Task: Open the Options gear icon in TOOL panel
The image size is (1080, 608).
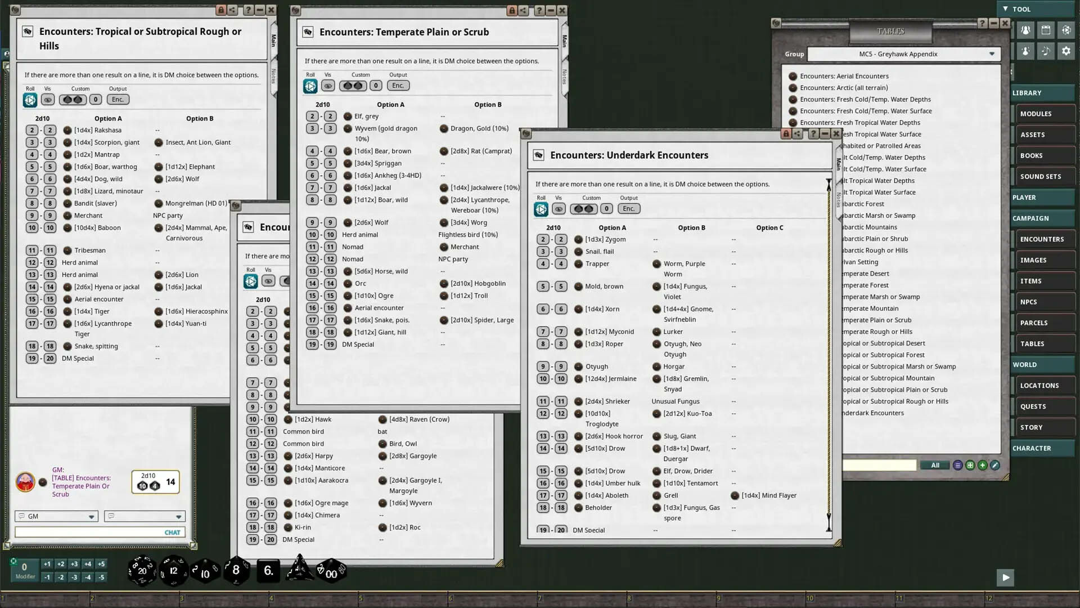Action: pyautogui.click(x=1066, y=51)
